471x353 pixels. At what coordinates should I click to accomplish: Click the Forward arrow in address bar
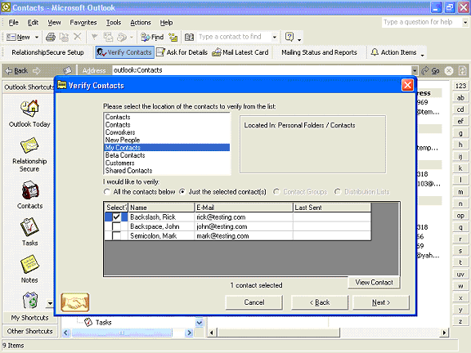[x=36, y=71]
